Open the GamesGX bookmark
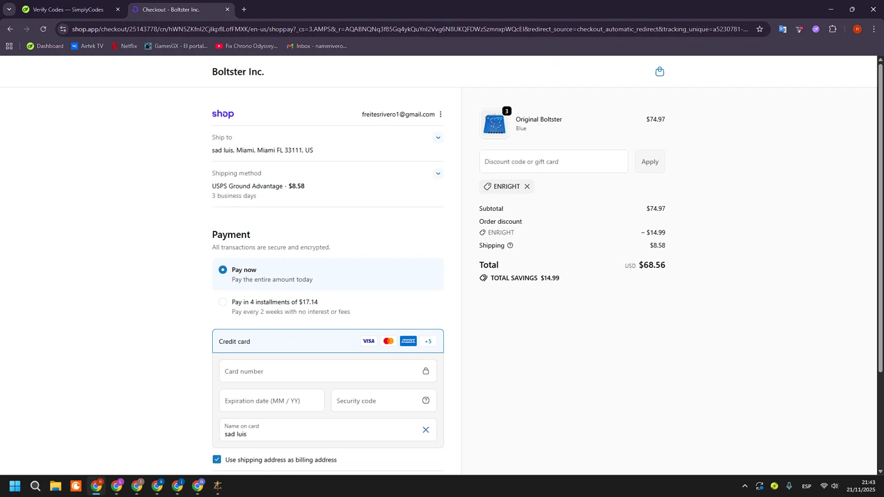The width and height of the screenshot is (884, 497). pyautogui.click(x=176, y=46)
